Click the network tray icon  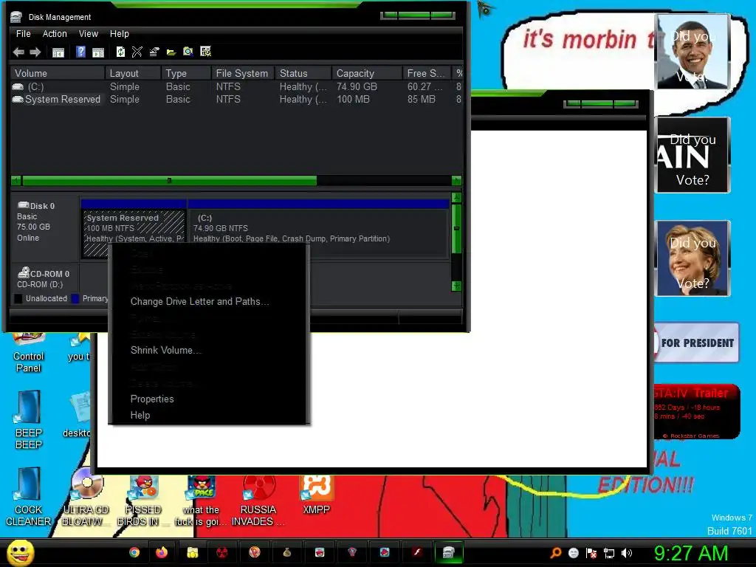pos(609,553)
